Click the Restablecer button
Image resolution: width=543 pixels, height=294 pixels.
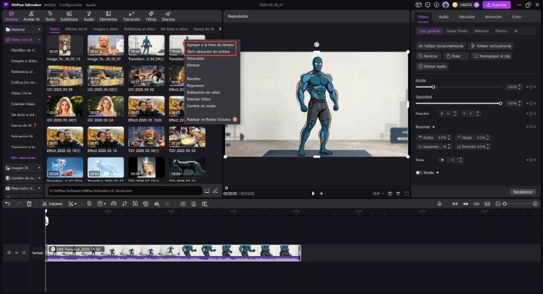click(523, 192)
